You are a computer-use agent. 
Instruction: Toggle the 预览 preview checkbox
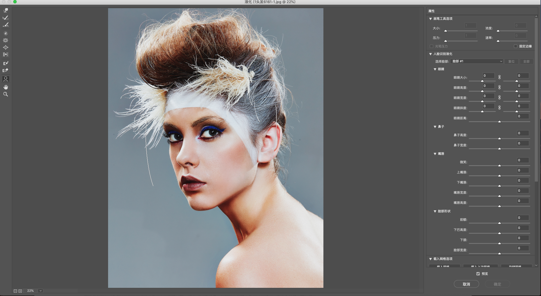pos(478,274)
